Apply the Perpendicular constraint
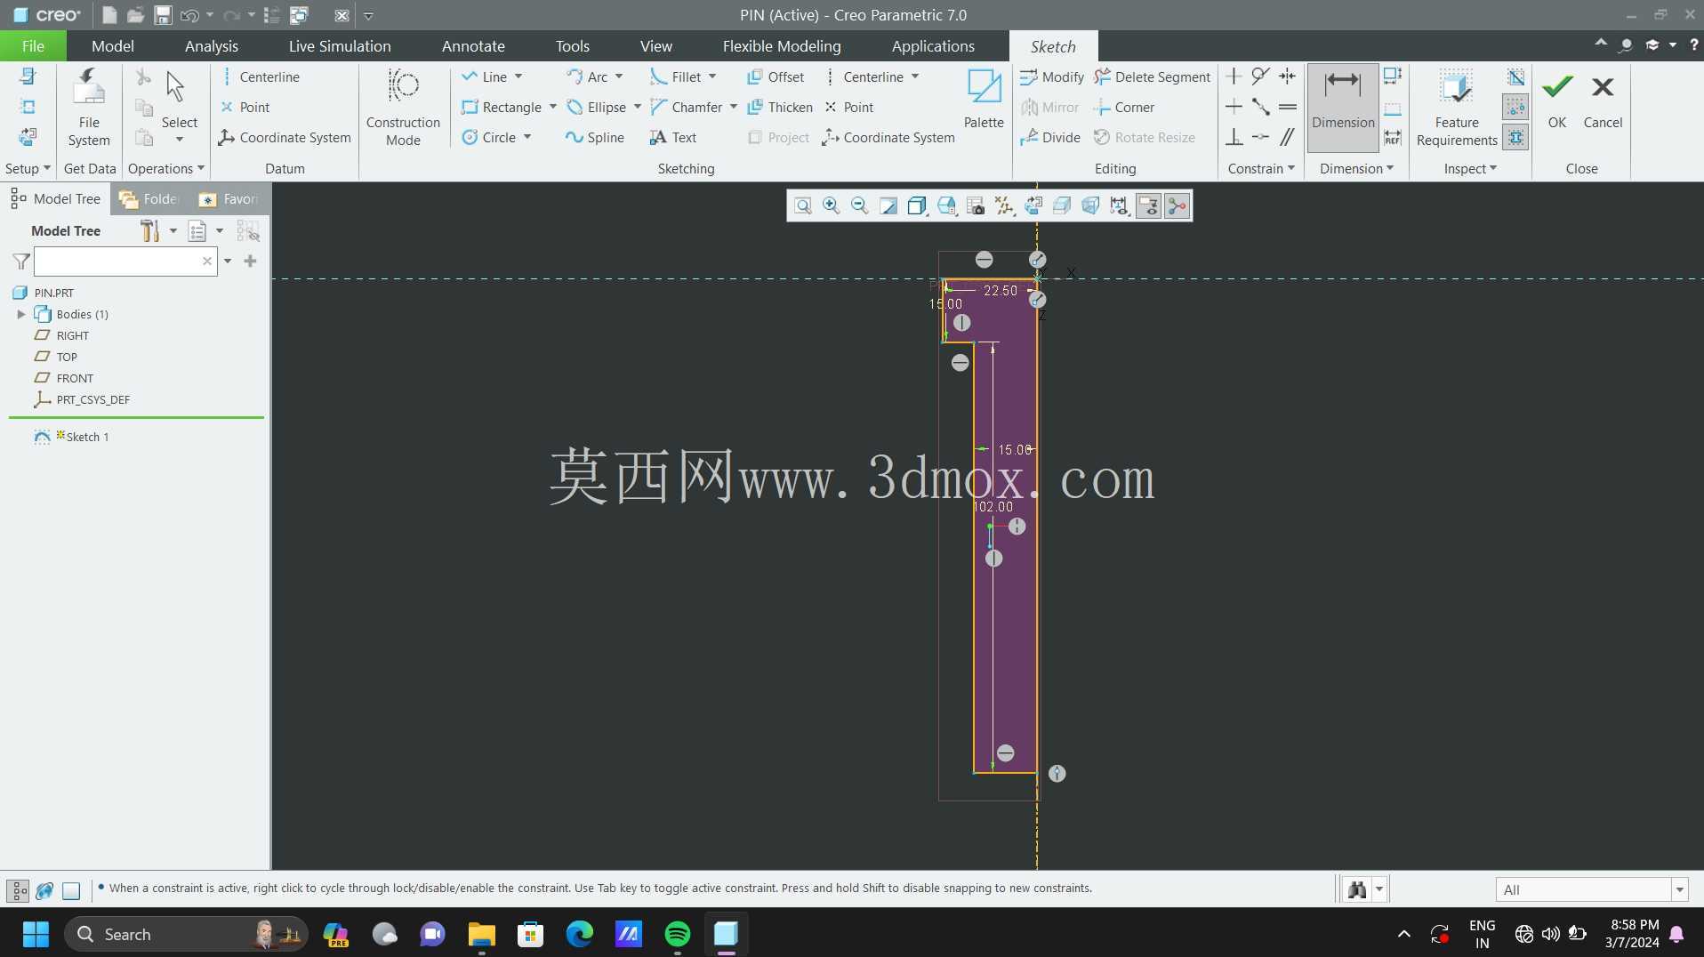 [1234, 137]
